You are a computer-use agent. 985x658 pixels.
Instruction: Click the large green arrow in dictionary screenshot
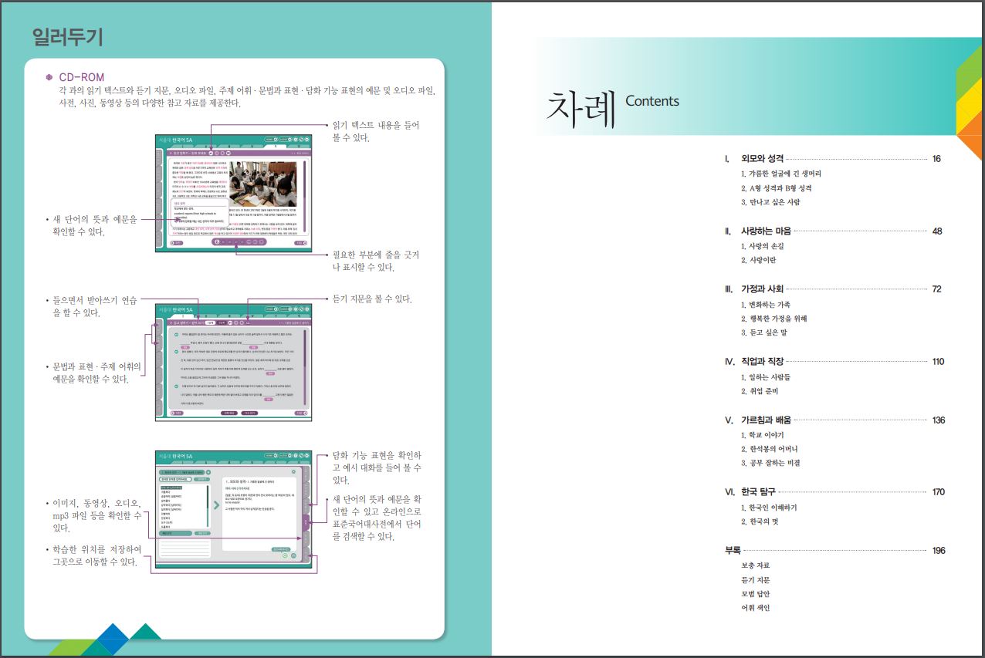click(215, 505)
